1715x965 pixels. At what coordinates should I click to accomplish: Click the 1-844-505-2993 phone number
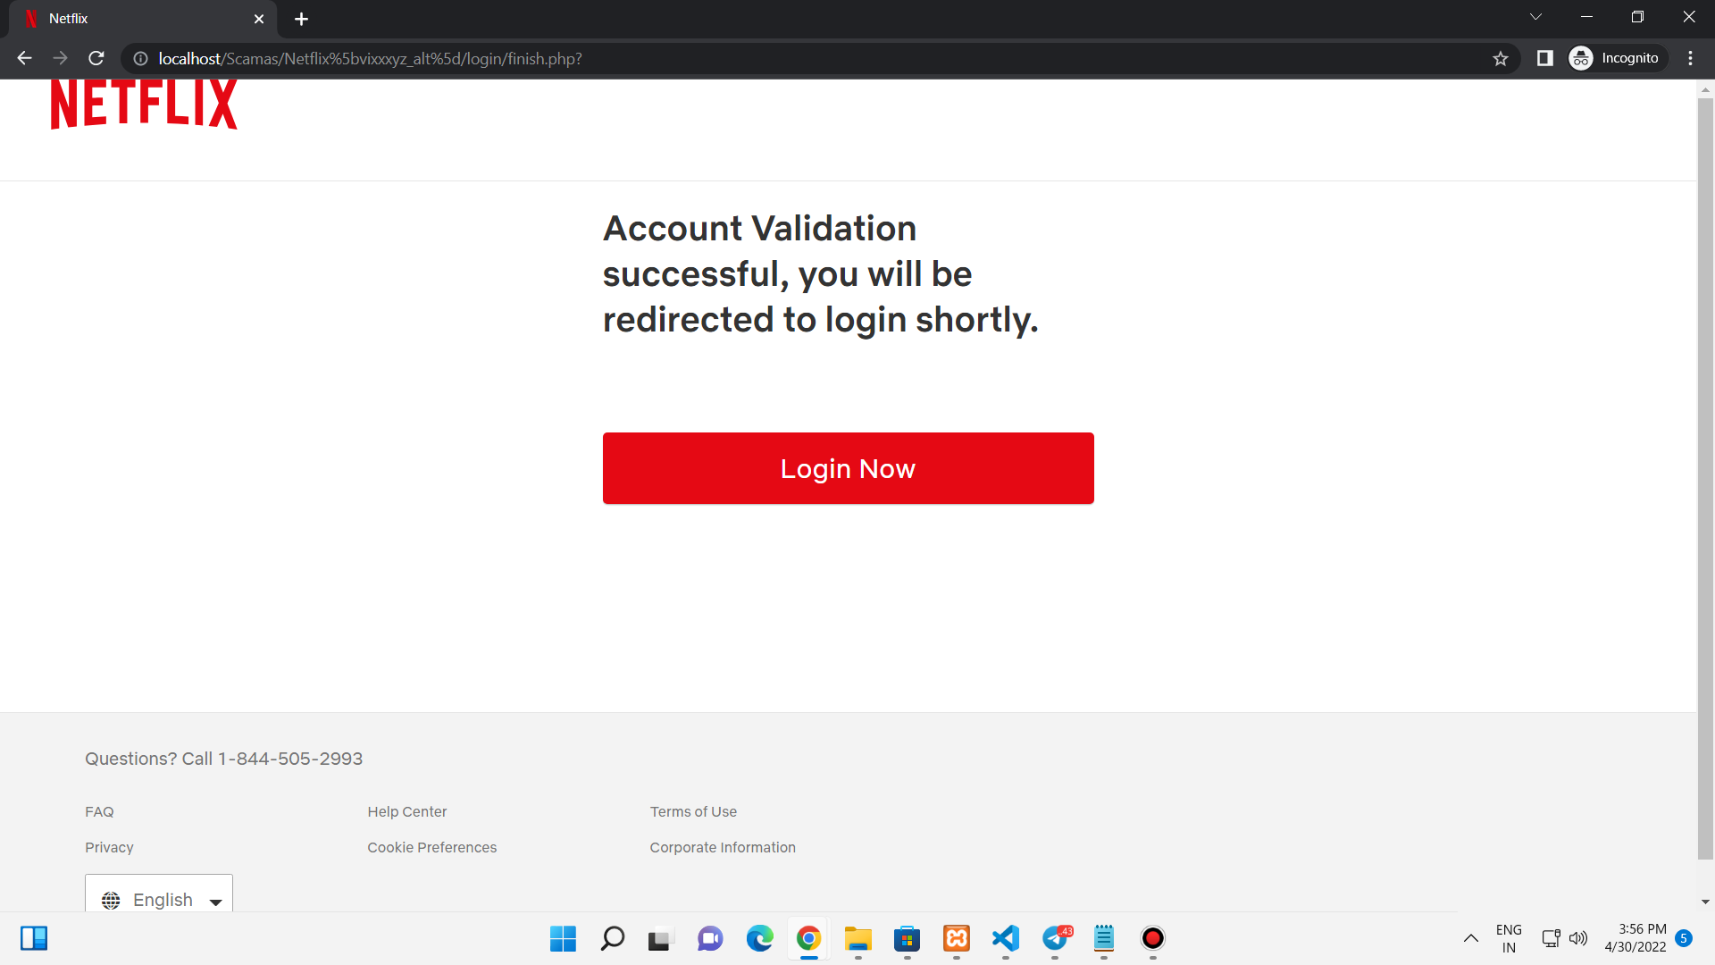click(290, 759)
